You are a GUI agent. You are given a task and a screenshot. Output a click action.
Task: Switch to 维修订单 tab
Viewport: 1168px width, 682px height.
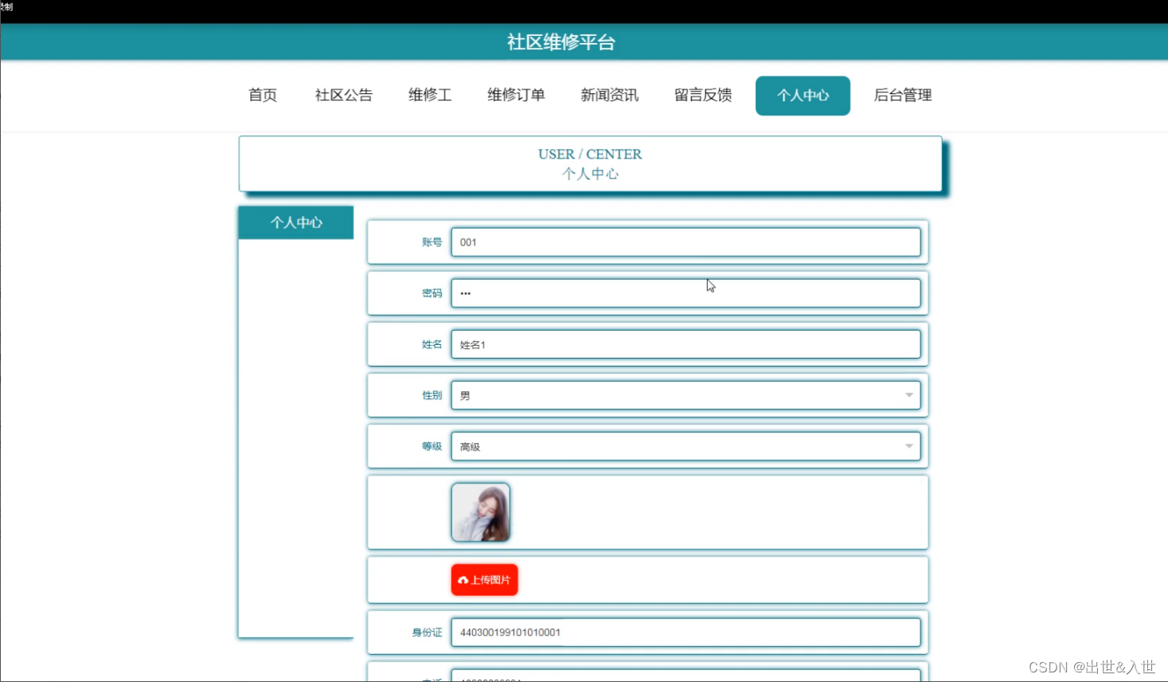[515, 95]
